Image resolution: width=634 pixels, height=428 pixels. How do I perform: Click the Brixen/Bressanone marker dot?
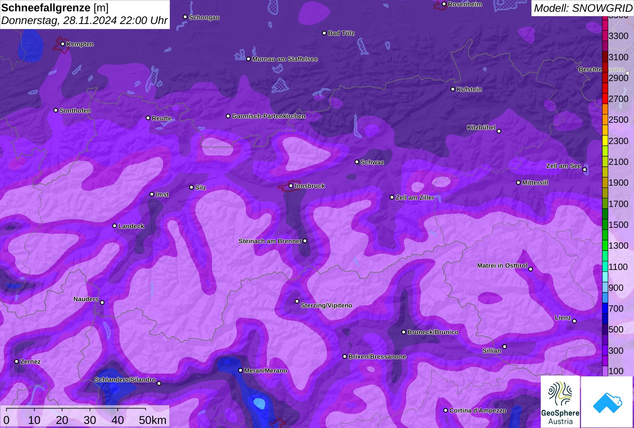345,356
